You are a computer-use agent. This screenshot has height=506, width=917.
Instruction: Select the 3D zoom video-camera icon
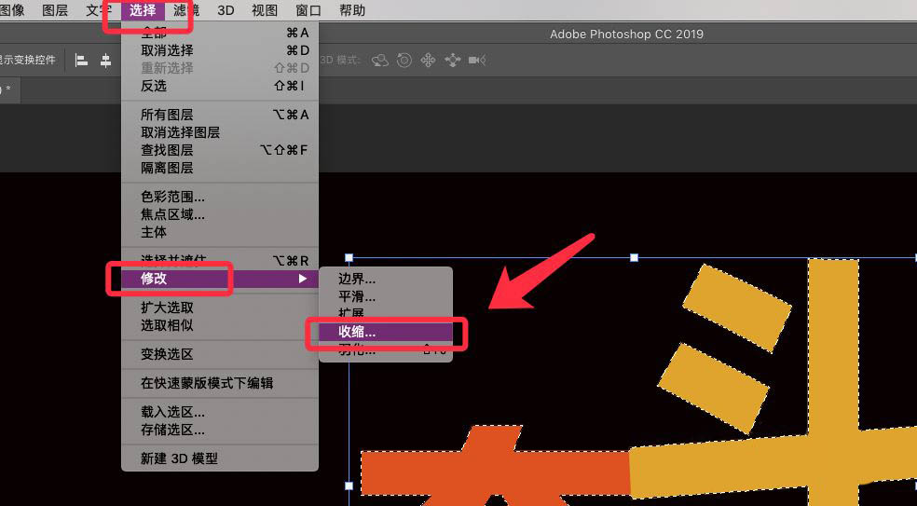pyautogui.click(x=477, y=61)
